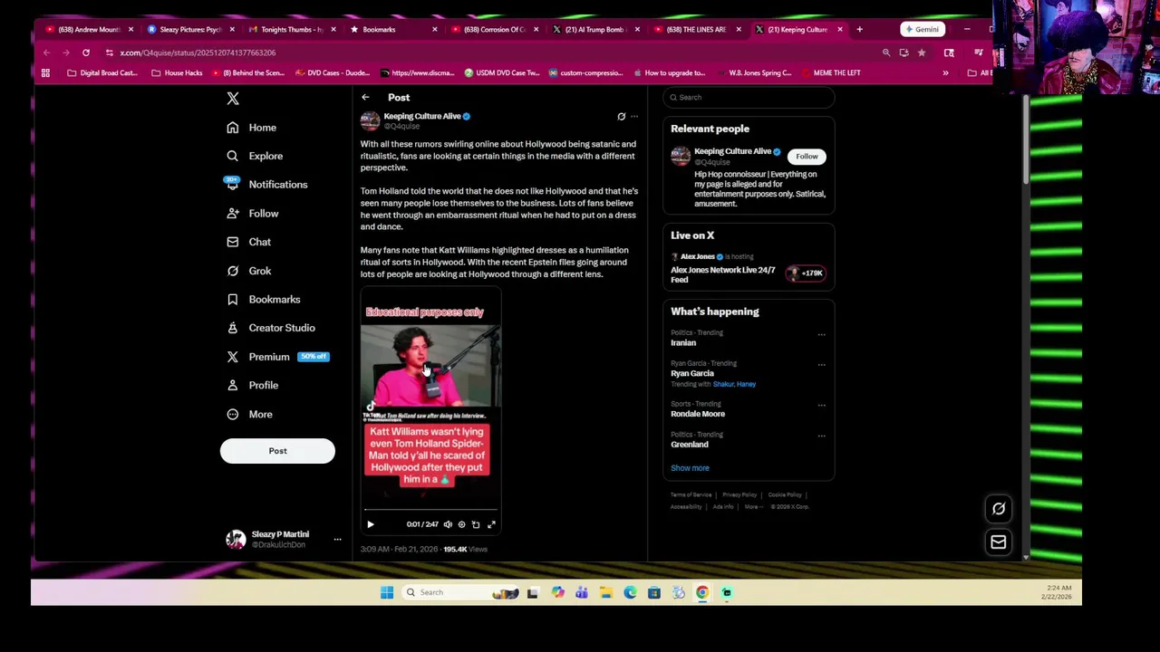The image size is (1160, 652).
Task: Mute the video with the speaker icon
Action: point(448,524)
